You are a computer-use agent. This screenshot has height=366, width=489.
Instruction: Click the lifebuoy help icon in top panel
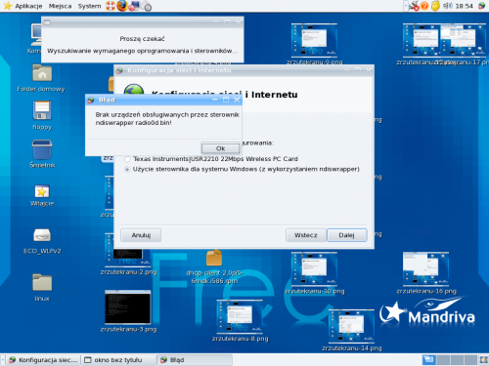click(111, 6)
